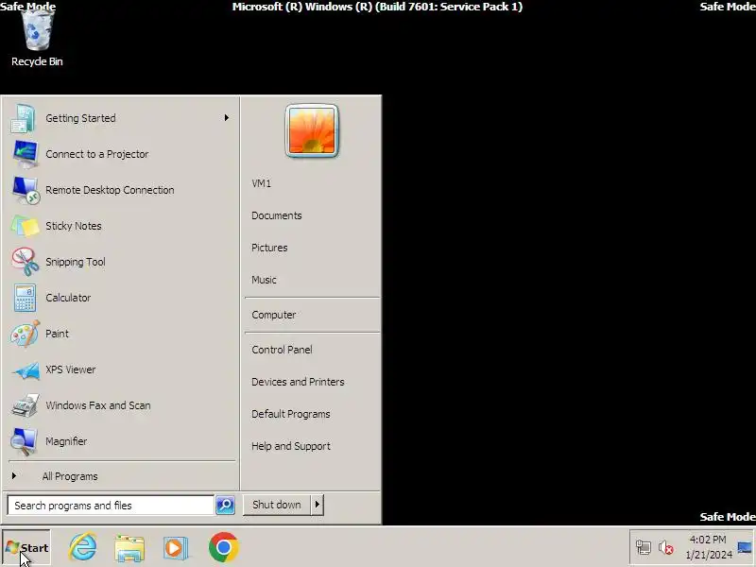
Task: Launch Windows Media Player from taskbar
Action: (x=176, y=548)
